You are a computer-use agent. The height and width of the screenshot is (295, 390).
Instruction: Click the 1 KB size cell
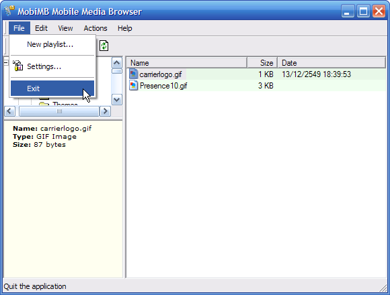[266, 74]
